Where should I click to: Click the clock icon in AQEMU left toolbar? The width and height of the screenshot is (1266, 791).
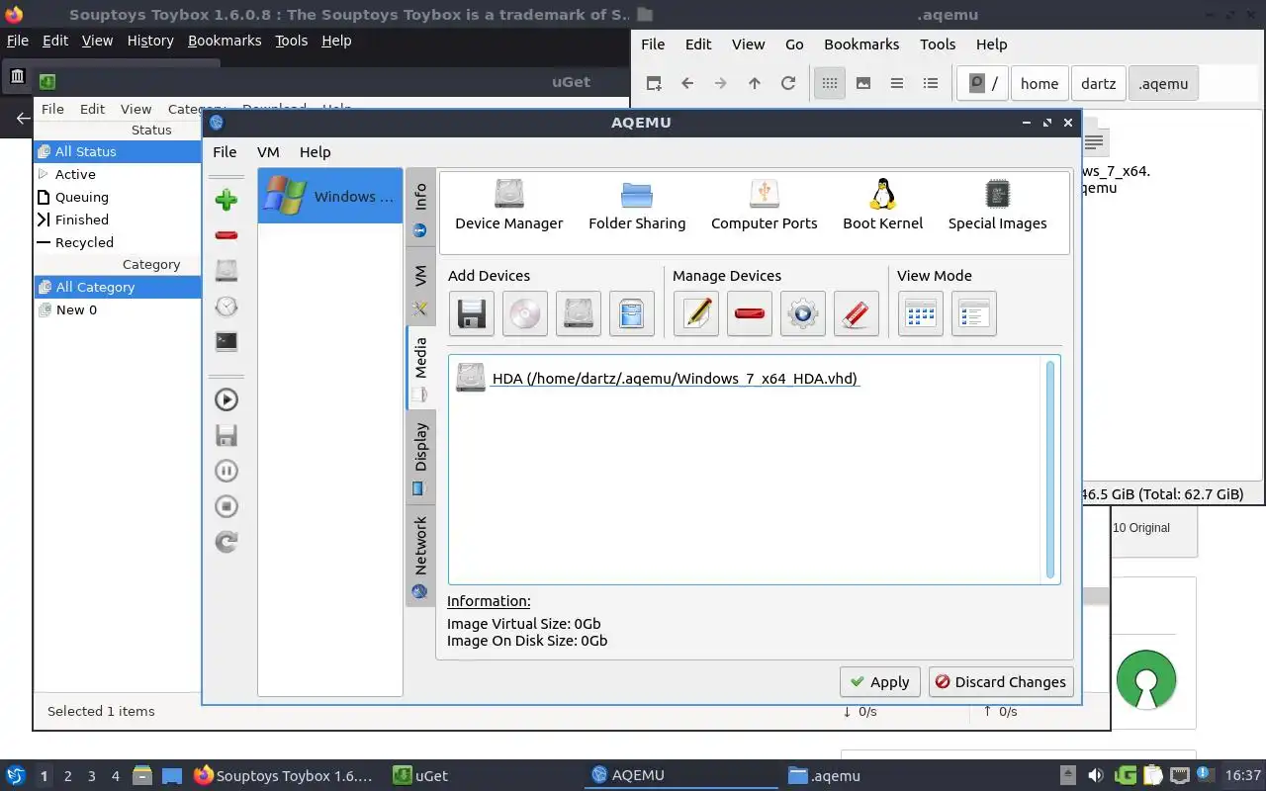point(226,307)
